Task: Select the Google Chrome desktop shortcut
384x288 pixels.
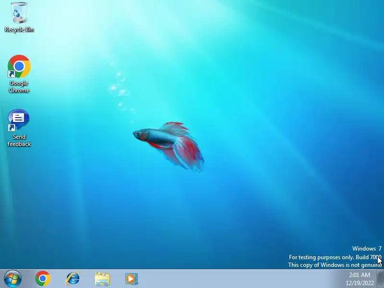Action: (19, 74)
